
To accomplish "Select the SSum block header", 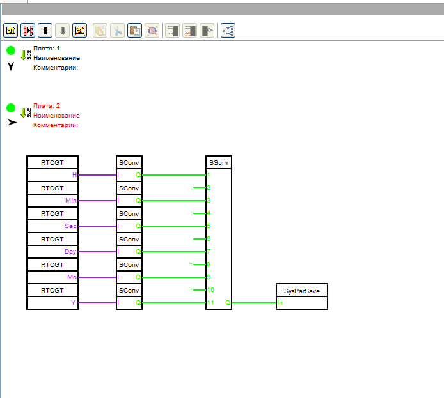I will click(x=219, y=162).
